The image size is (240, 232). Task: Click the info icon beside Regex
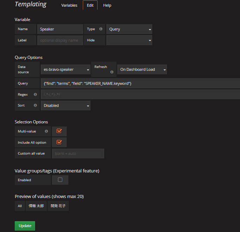[x=35, y=95]
